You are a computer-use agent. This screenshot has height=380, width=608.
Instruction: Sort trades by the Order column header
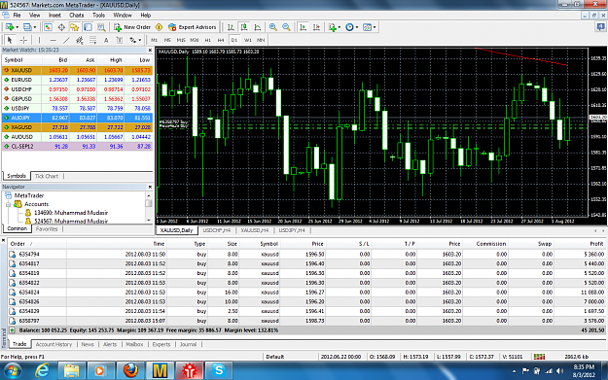(x=18, y=244)
